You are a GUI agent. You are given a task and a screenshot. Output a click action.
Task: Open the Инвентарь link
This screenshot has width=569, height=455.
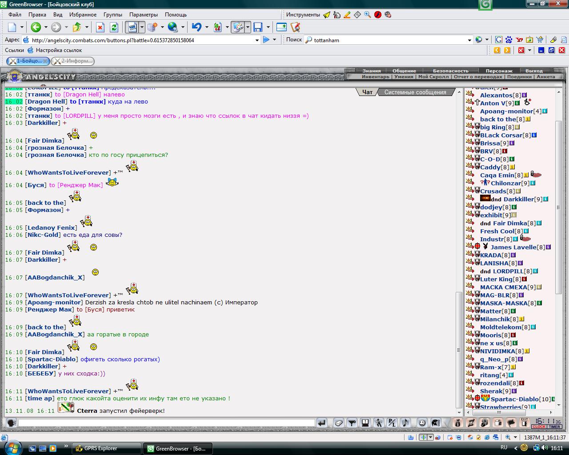click(375, 77)
